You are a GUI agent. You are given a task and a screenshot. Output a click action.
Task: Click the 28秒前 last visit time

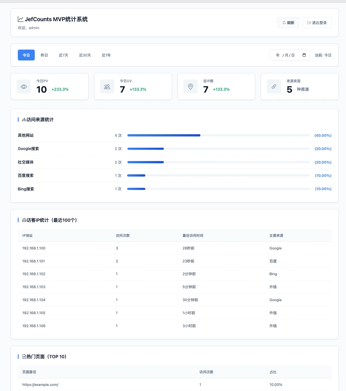pyautogui.click(x=189, y=248)
